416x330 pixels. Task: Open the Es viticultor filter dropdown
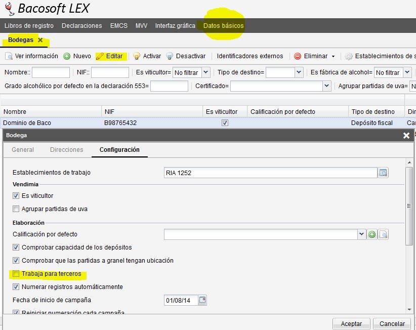[x=205, y=72]
